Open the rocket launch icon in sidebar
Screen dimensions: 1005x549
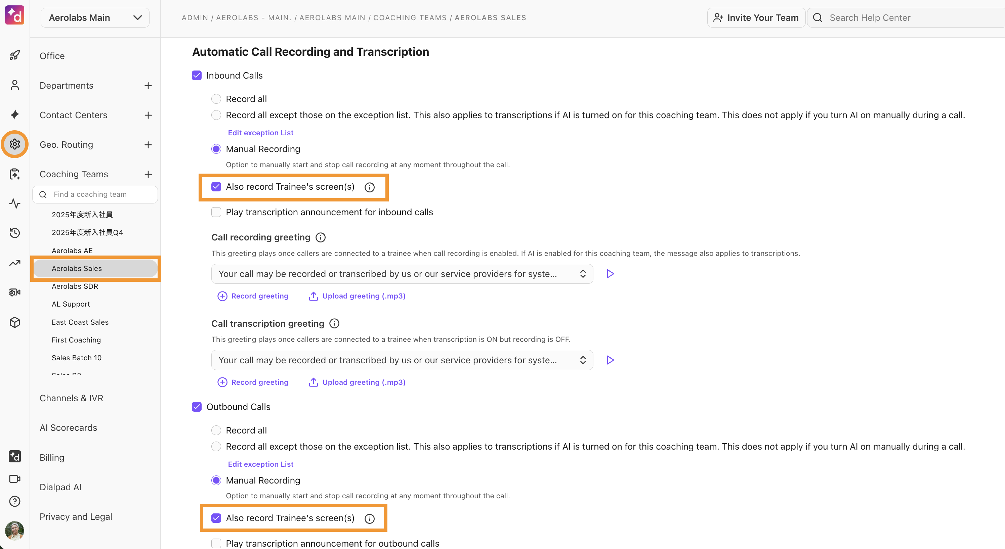(14, 55)
